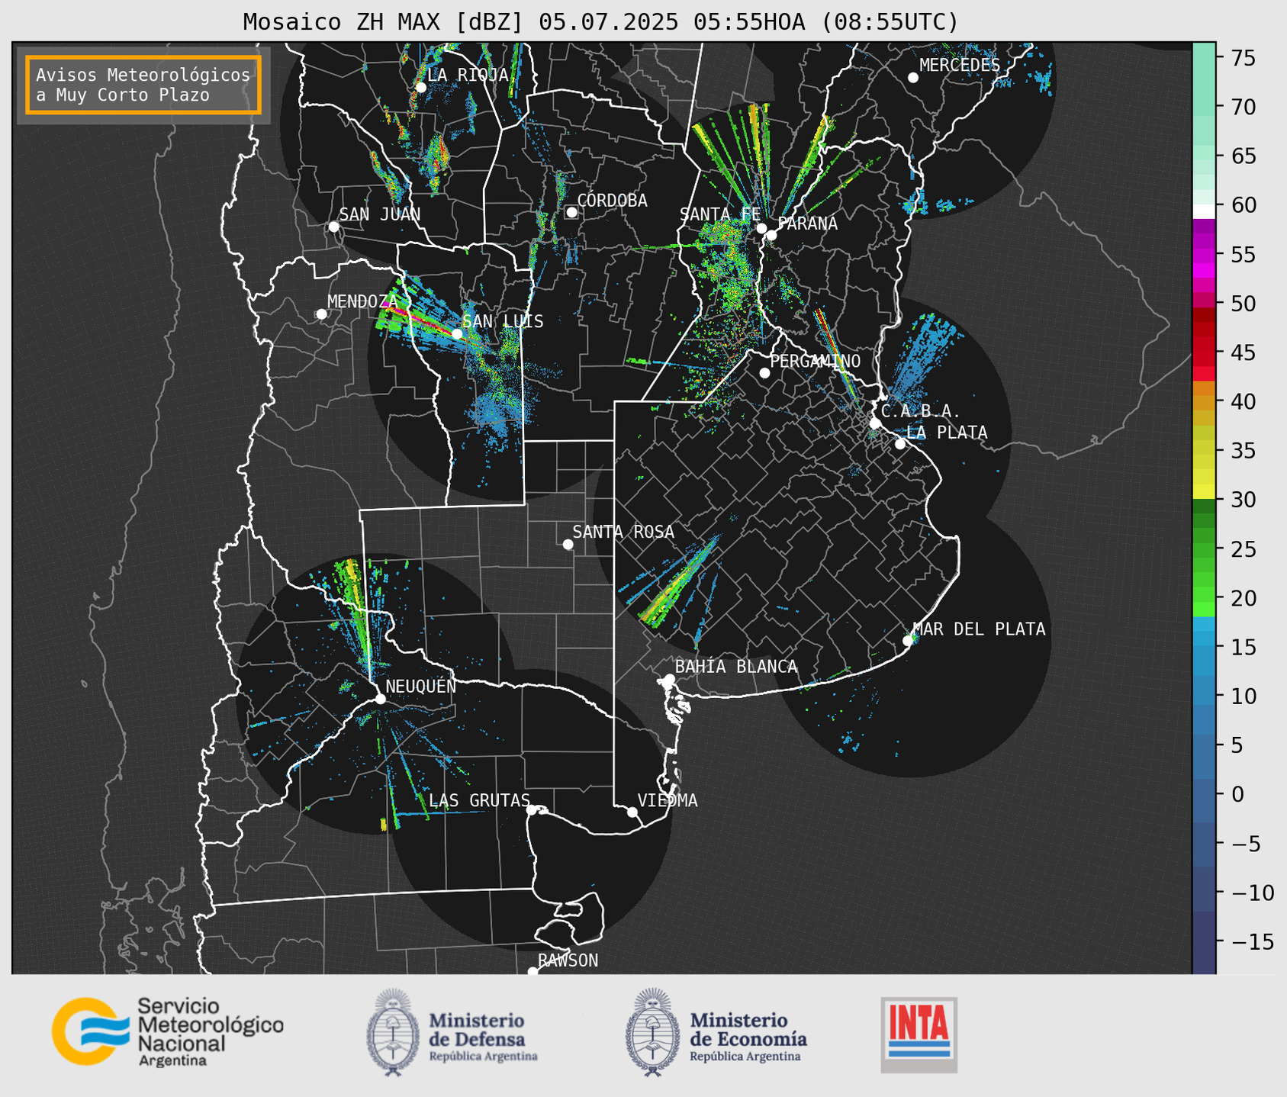This screenshot has height=1097, width=1287.
Task: Click the 55 dBZ magenta color level
Action: (x=1204, y=256)
